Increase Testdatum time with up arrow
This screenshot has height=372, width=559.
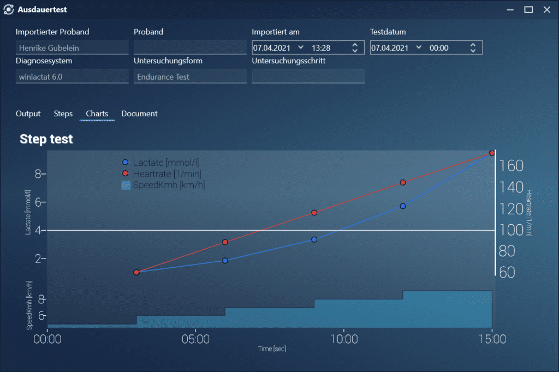coord(473,45)
